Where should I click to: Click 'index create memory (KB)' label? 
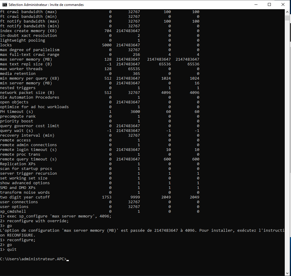click(28, 31)
